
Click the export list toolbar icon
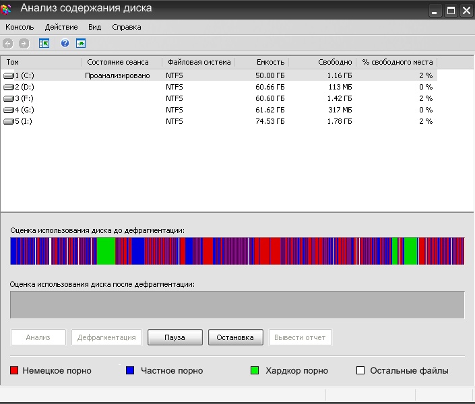(81, 43)
